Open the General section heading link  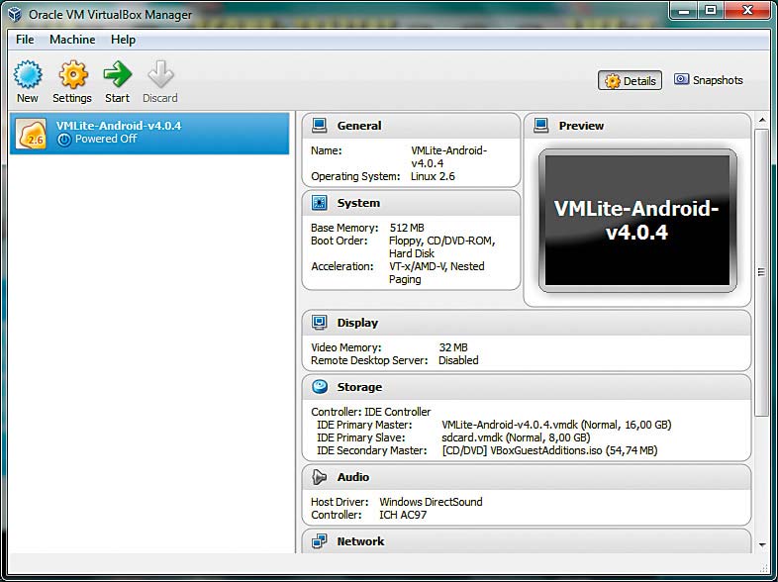(x=359, y=126)
